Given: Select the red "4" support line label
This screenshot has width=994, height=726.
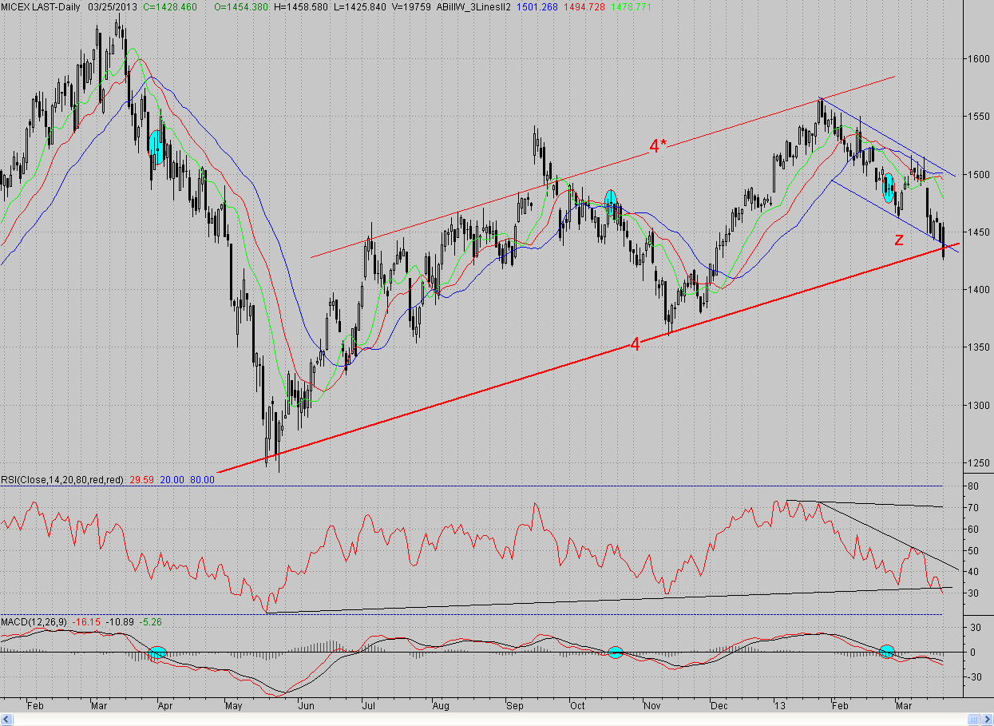Looking at the screenshot, I should [636, 345].
